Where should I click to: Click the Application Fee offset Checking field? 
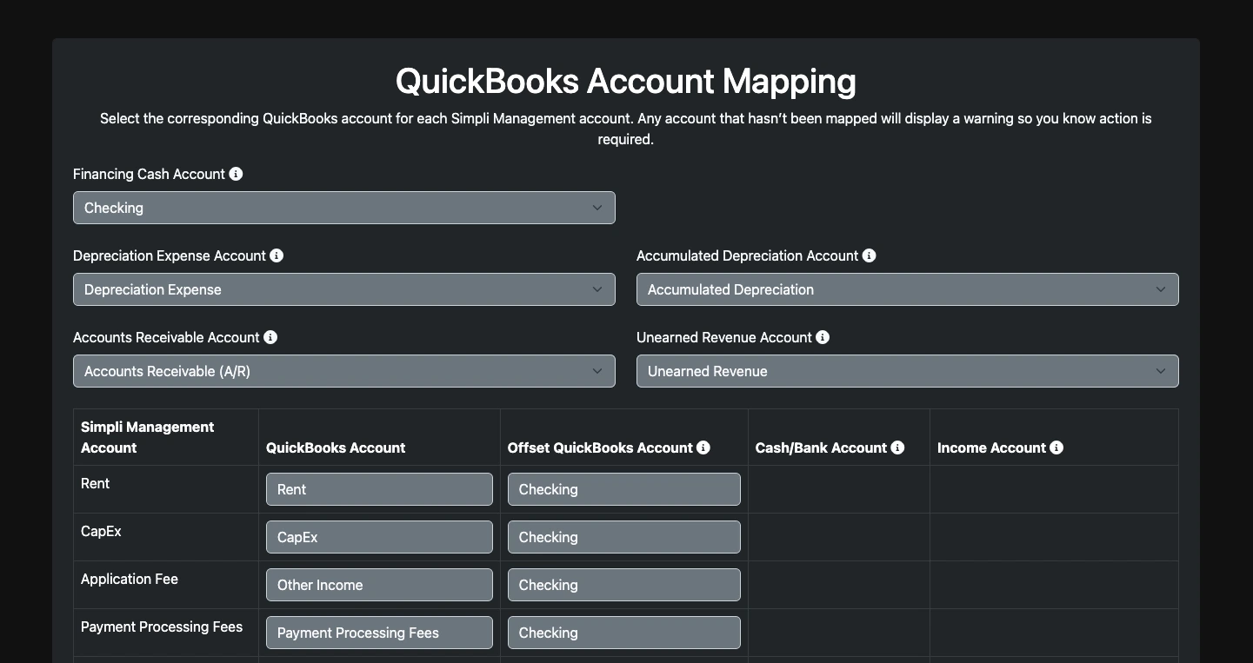(623, 585)
